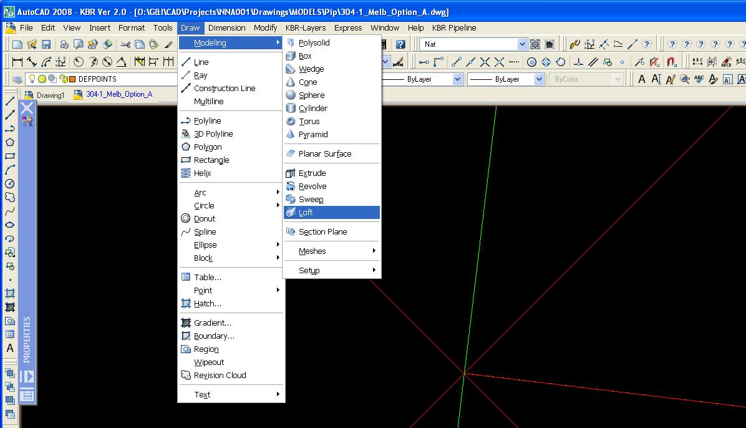Click the Object Snap Settings magnet icon
This screenshot has height=428, width=746.
pyautogui.click(x=671, y=62)
